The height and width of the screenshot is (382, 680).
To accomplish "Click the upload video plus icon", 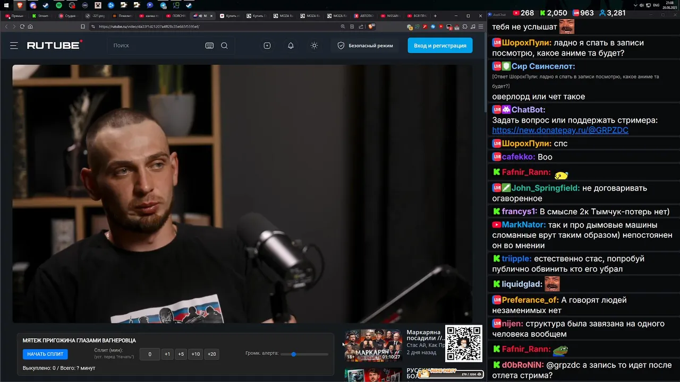I will pyautogui.click(x=267, y=46).
